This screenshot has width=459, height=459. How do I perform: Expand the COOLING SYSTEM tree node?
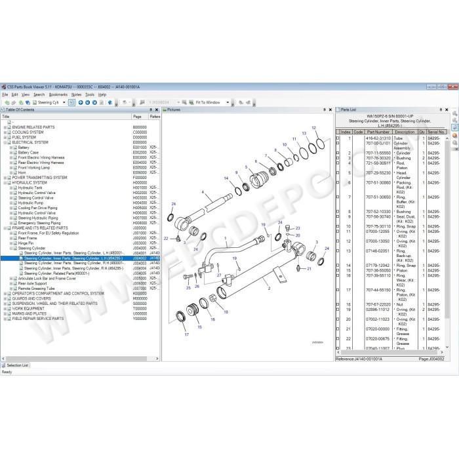[x=5, y=132]
